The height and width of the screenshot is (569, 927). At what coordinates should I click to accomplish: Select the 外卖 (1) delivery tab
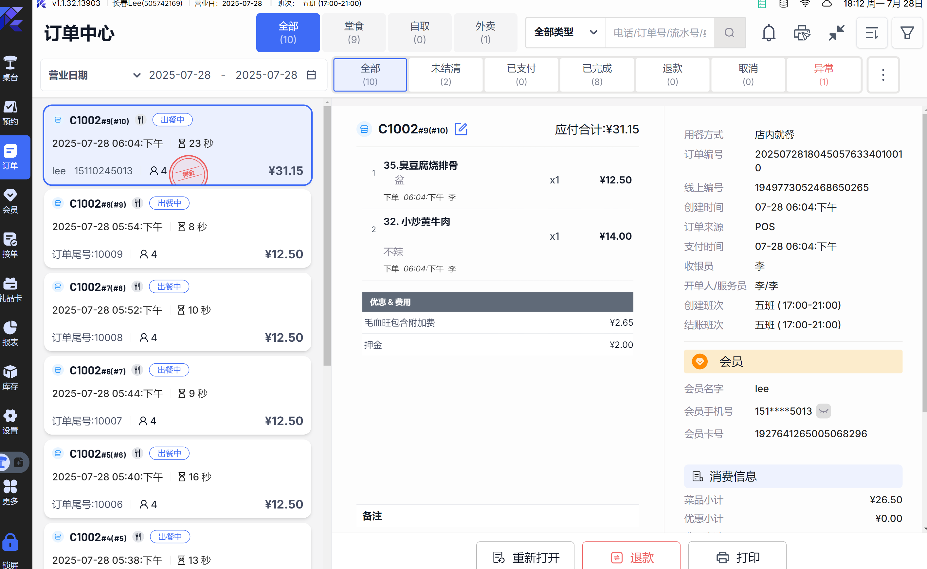tap(485, 33)
